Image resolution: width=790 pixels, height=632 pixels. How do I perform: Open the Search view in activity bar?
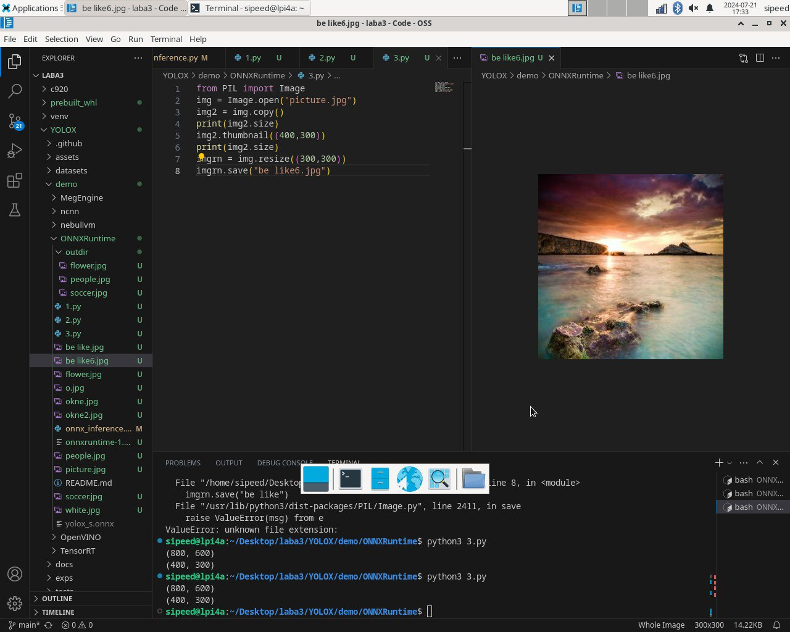point(15,91)
